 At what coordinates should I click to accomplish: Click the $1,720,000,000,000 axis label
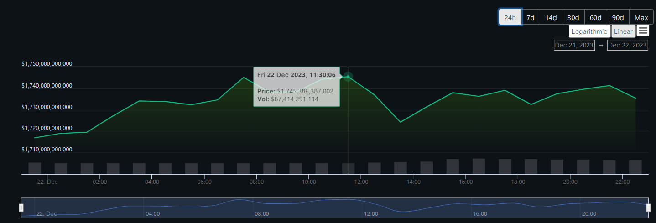(47, 128)
